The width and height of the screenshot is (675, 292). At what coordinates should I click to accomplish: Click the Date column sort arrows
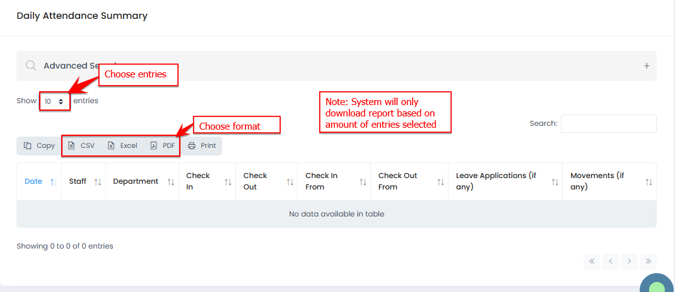coord(54,182)
